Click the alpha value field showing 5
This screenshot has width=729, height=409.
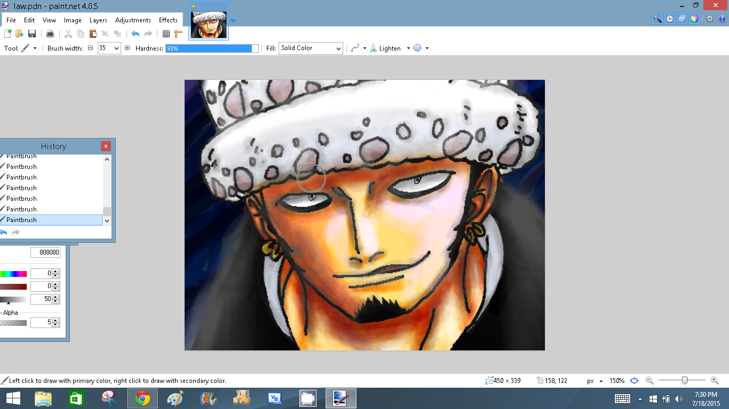[41, 322]
